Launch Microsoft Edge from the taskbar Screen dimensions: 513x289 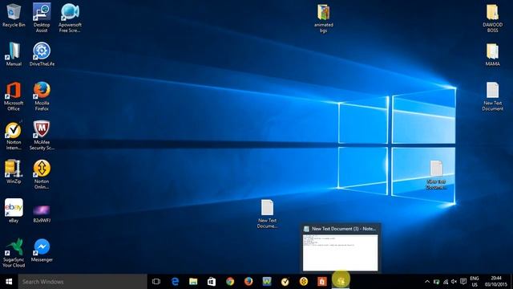175,282
